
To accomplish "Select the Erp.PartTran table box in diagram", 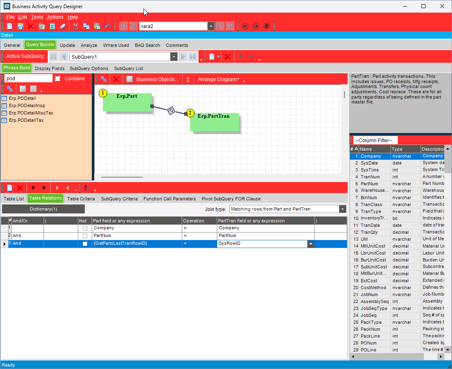I will coord(214,122).
